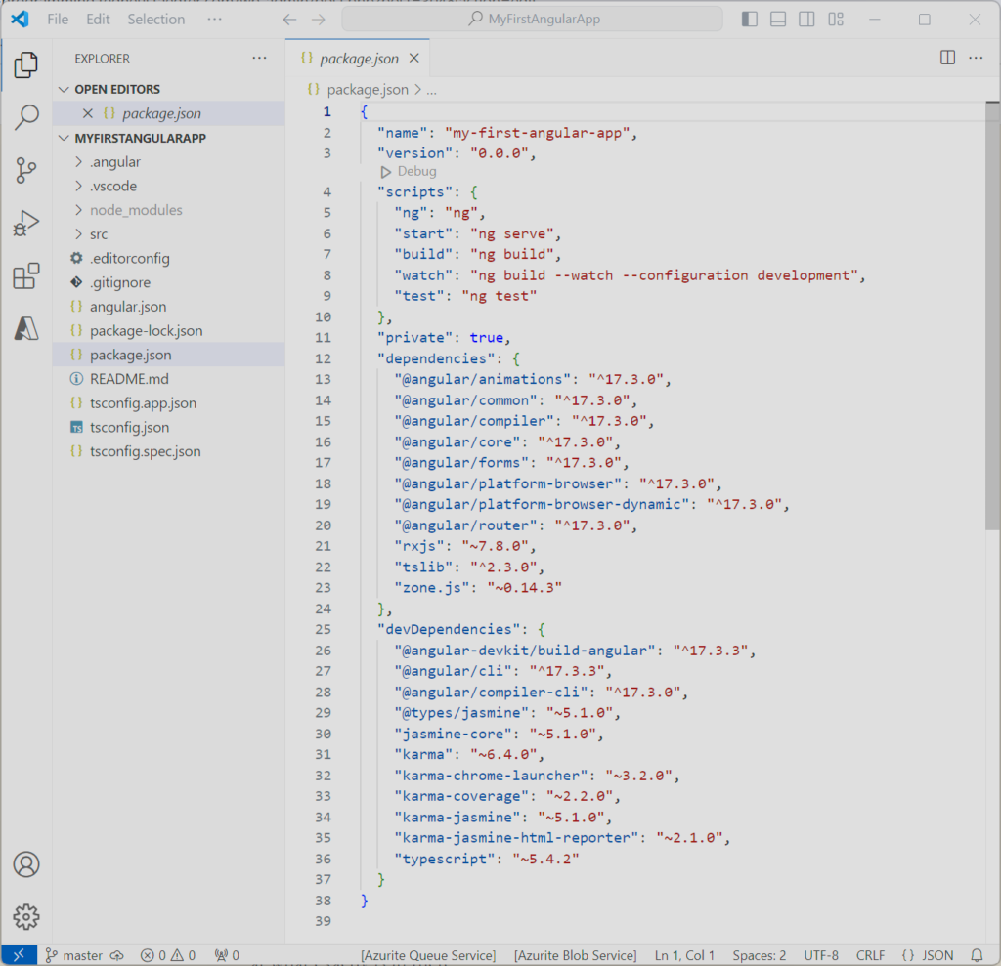Open the Azure panel icon

tap(26, 329)
